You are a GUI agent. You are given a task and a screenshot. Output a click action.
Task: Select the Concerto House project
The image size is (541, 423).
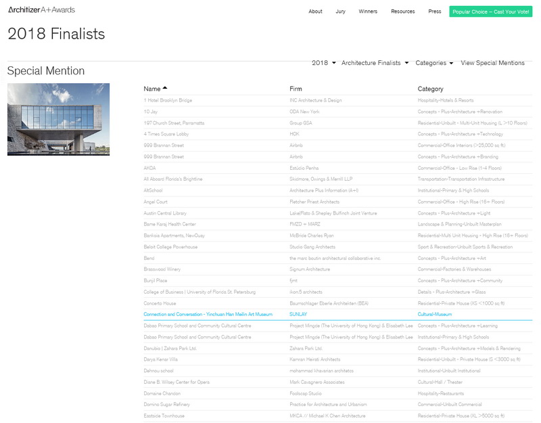coord(160,303)
